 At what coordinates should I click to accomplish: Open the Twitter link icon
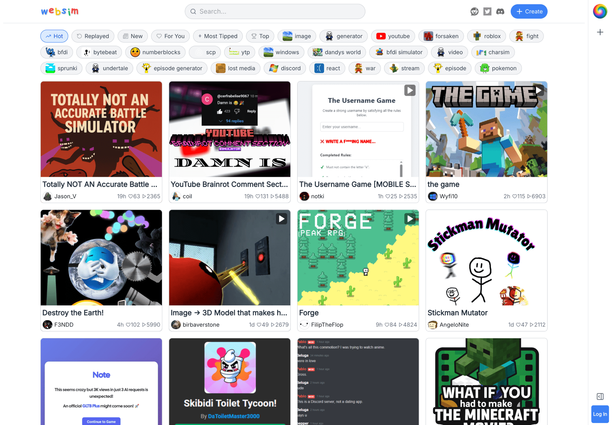click(487, 12)
